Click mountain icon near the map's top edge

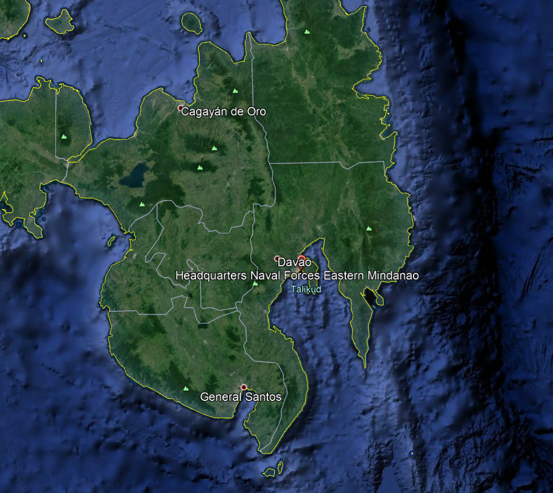(x=307, y=32)
